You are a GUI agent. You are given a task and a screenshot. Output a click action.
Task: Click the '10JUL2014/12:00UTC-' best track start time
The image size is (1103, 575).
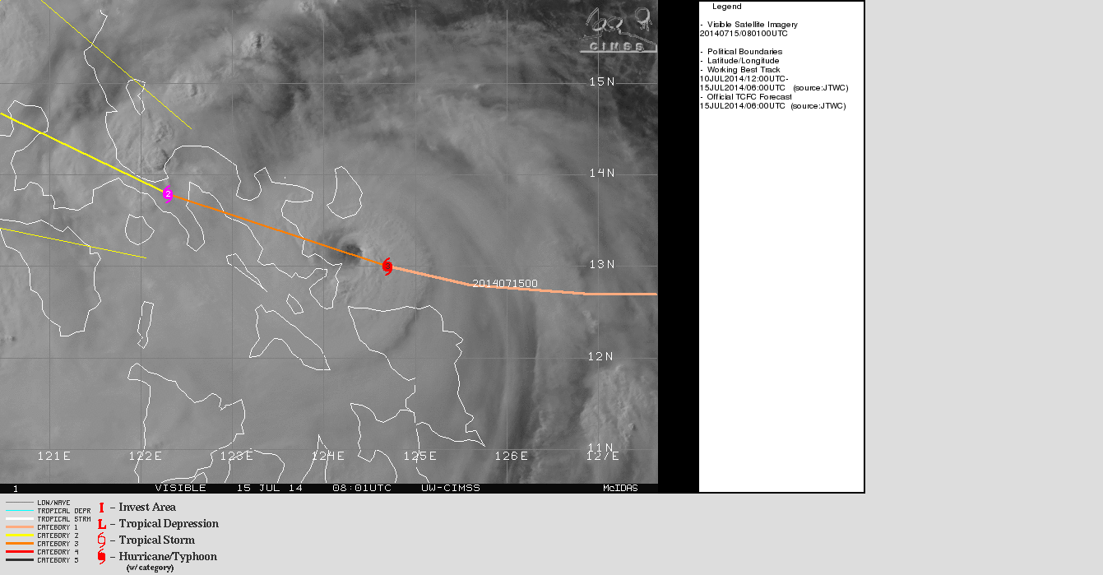pos(744,79)
